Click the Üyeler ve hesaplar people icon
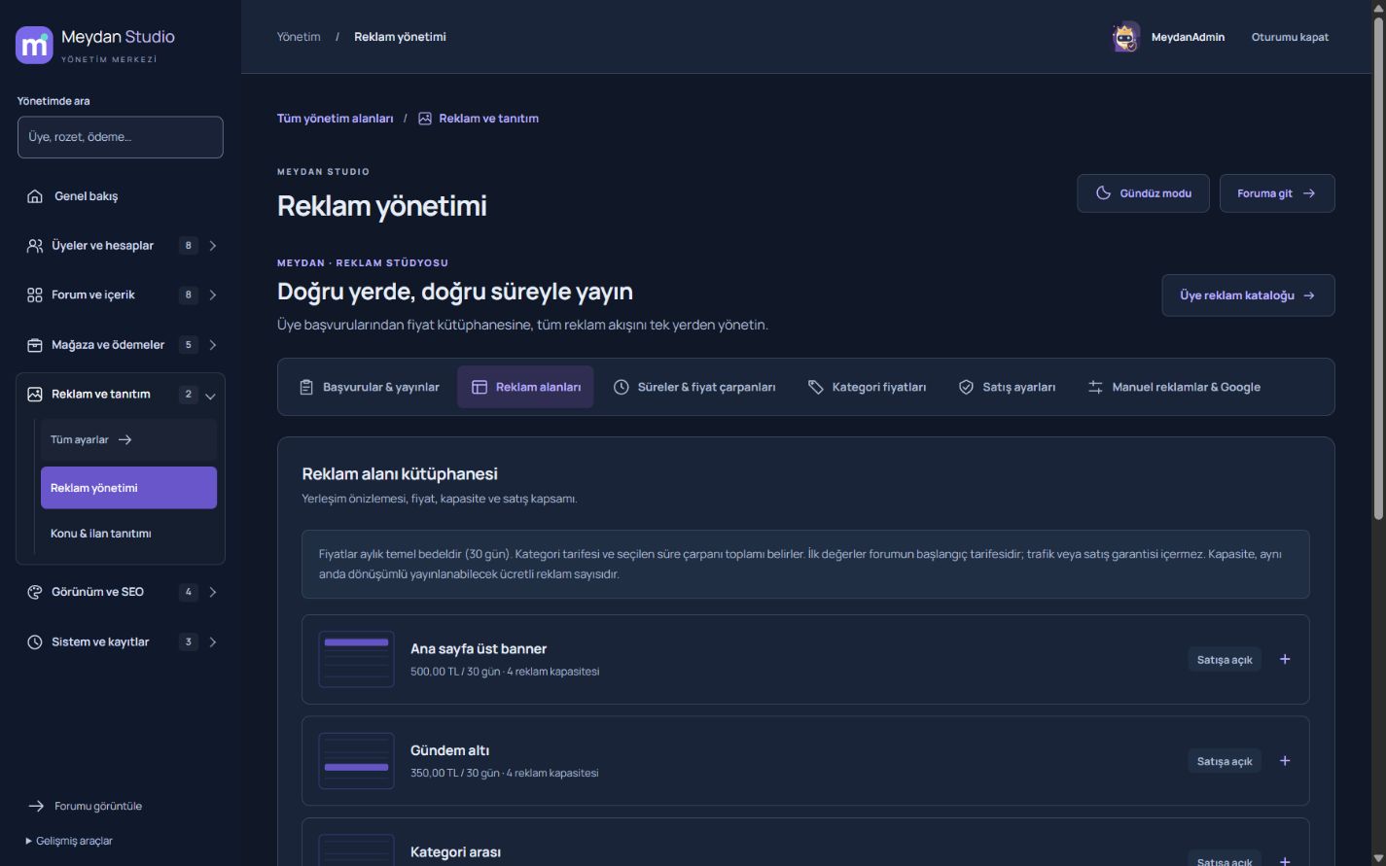Screen dimensions: 1386x866 pos(35,246)
